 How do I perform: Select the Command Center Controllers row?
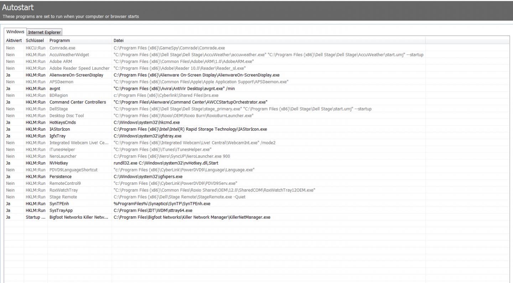click(77, 102)
